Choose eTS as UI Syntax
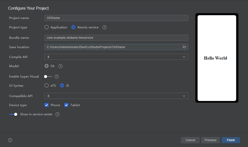248x147 pixels. tap(47, 86)
